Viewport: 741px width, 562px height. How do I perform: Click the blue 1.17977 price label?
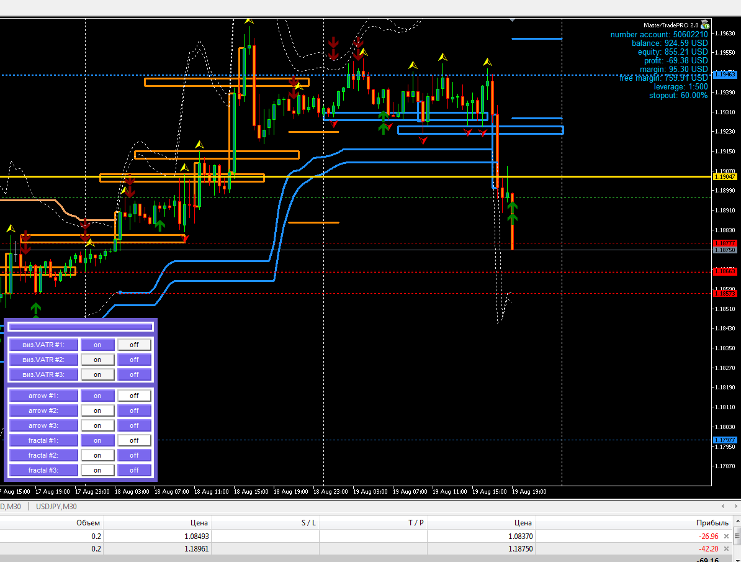coord(724,440)
